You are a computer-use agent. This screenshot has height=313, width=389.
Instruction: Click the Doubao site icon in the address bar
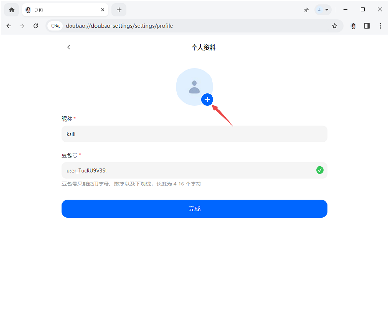(54, 26)
